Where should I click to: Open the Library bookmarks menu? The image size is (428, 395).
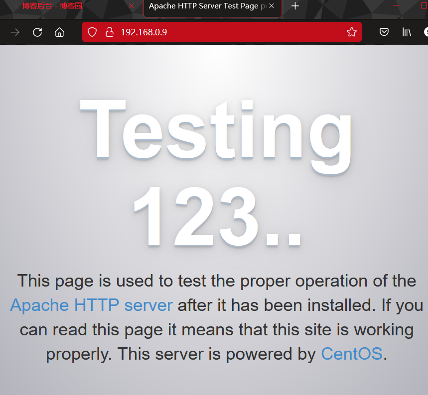pos(407,32)
